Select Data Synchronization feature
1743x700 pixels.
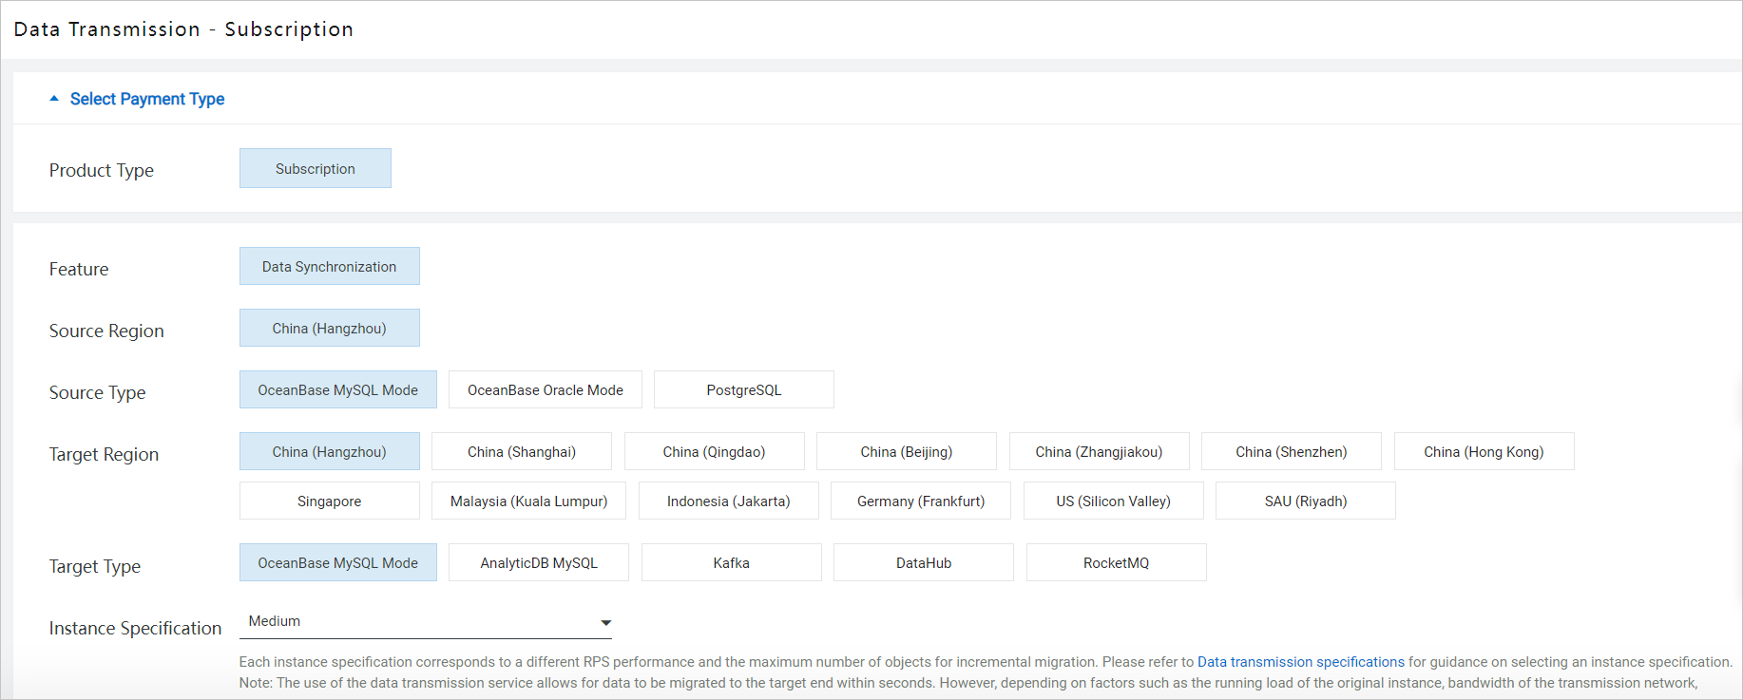click(329, 267)
